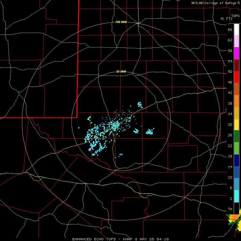Click the 10 legend value
The width and height of the screenshot is (241, 241).
[230, 177]
